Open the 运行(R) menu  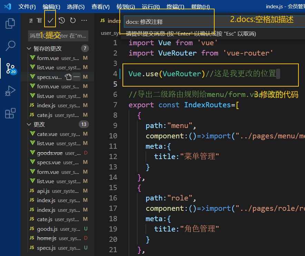151,7
